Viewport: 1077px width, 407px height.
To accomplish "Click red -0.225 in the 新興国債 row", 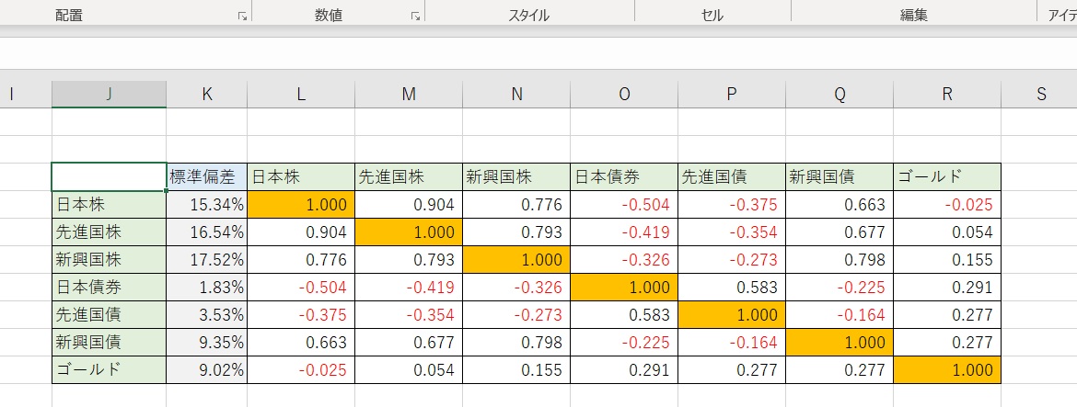I will click(x=624, y=342).
